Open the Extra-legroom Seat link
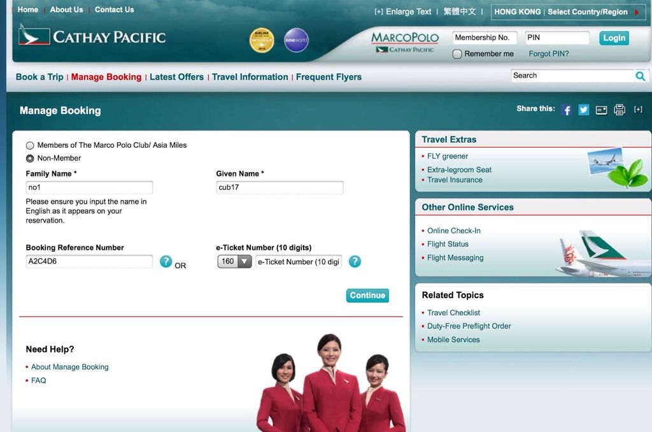This screenshot has width=652, height=432. tap(459, 169)
